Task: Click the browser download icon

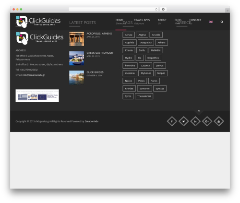Action: coord(163,9)
